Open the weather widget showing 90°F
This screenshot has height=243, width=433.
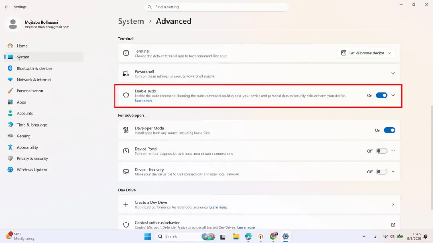pos(20,236)
